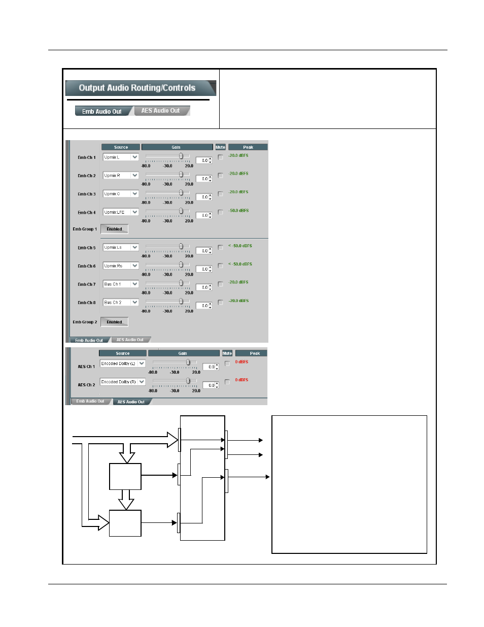Click Output Audio Routing/Controls header
The image size is (484, 627).
click(x=141, y=88)
